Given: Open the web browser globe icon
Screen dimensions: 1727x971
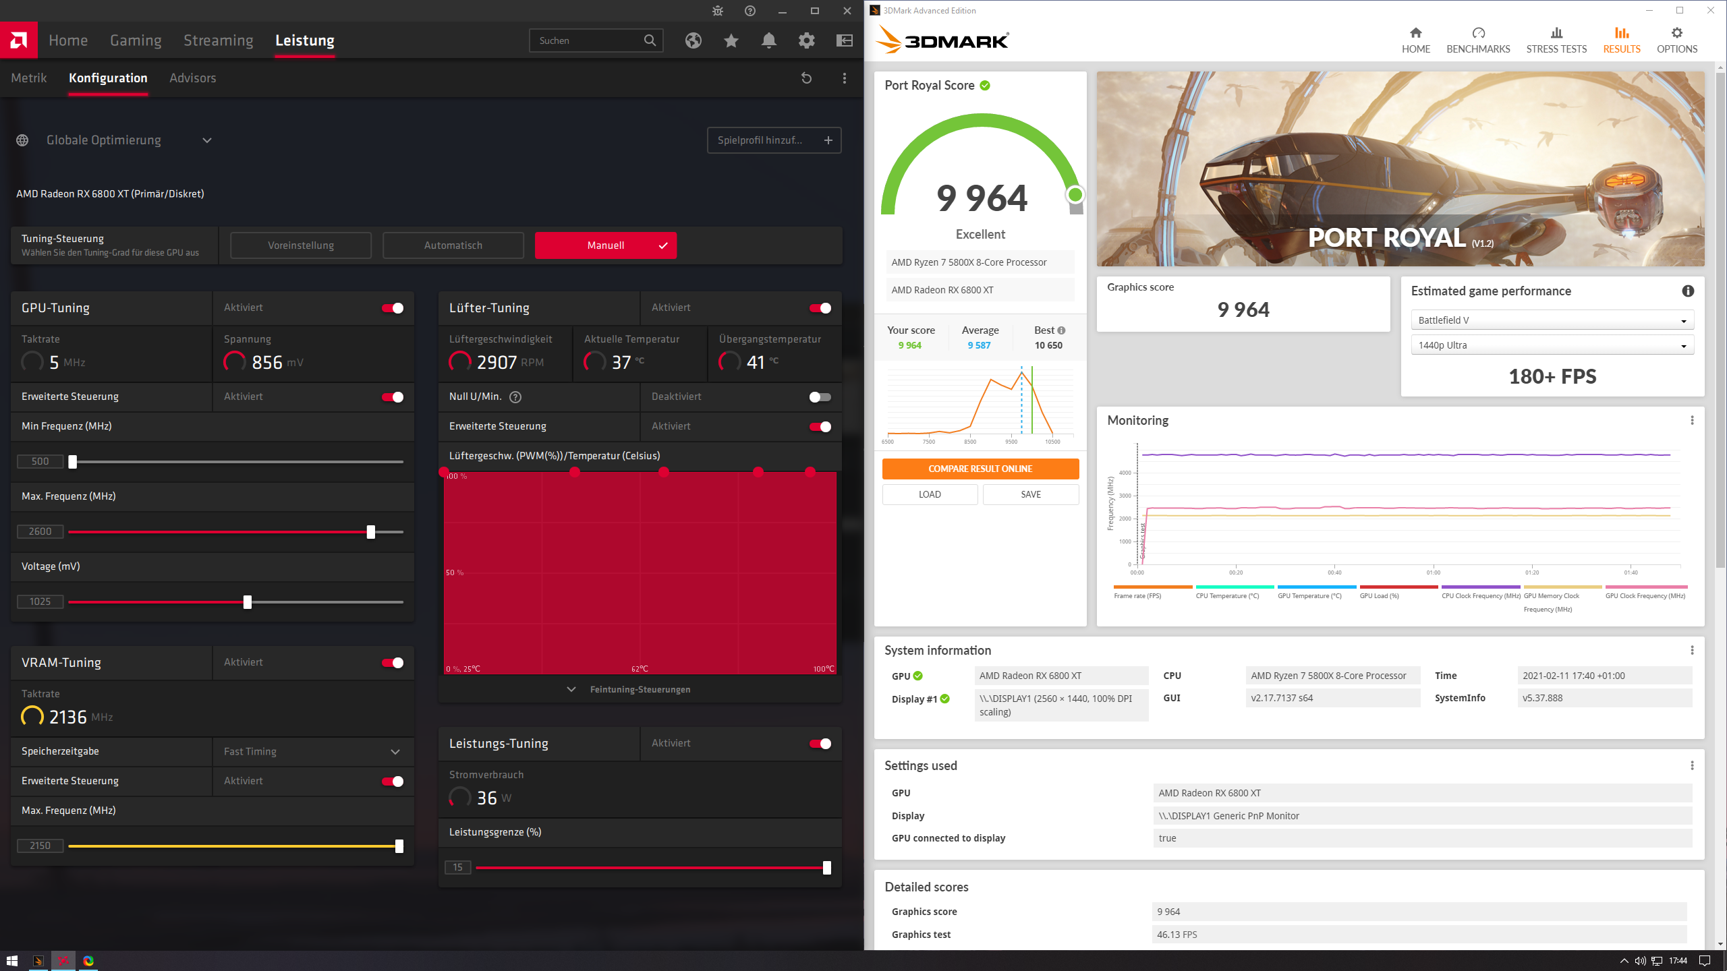Looking at the screenshot, I should pyautogui.click(x=693, y=40).
